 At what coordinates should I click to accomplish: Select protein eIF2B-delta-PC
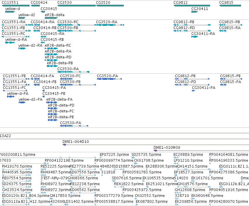point(53,114)
